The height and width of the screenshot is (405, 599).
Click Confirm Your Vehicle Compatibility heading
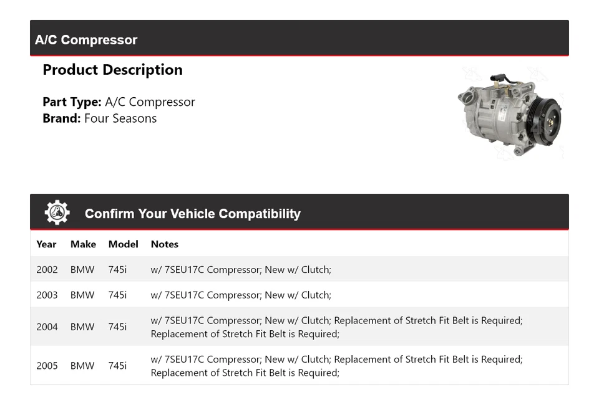192,214
